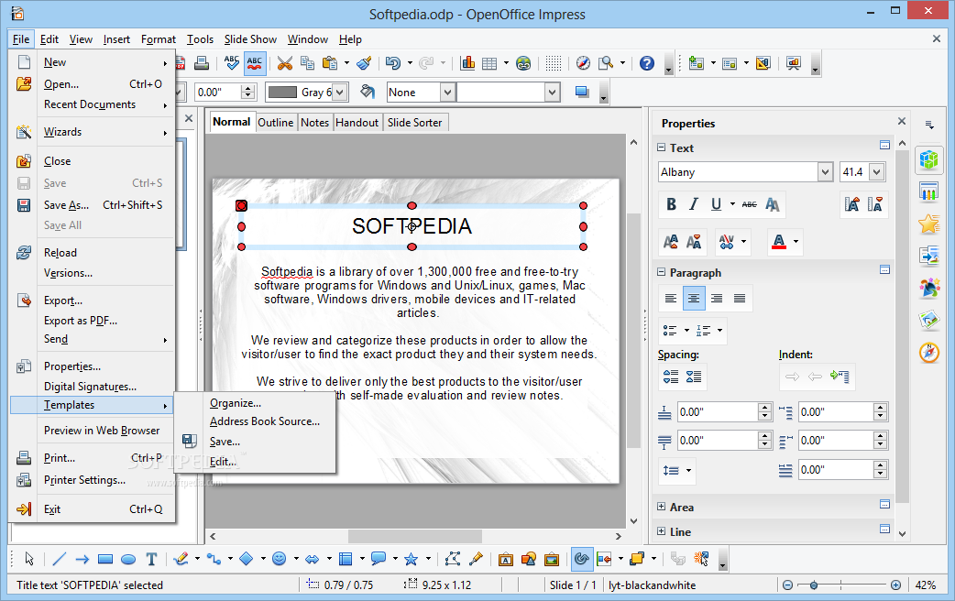955x601 pixels.
Task: Open Fontwork Gallery icon
Action: tap(506, 559)
